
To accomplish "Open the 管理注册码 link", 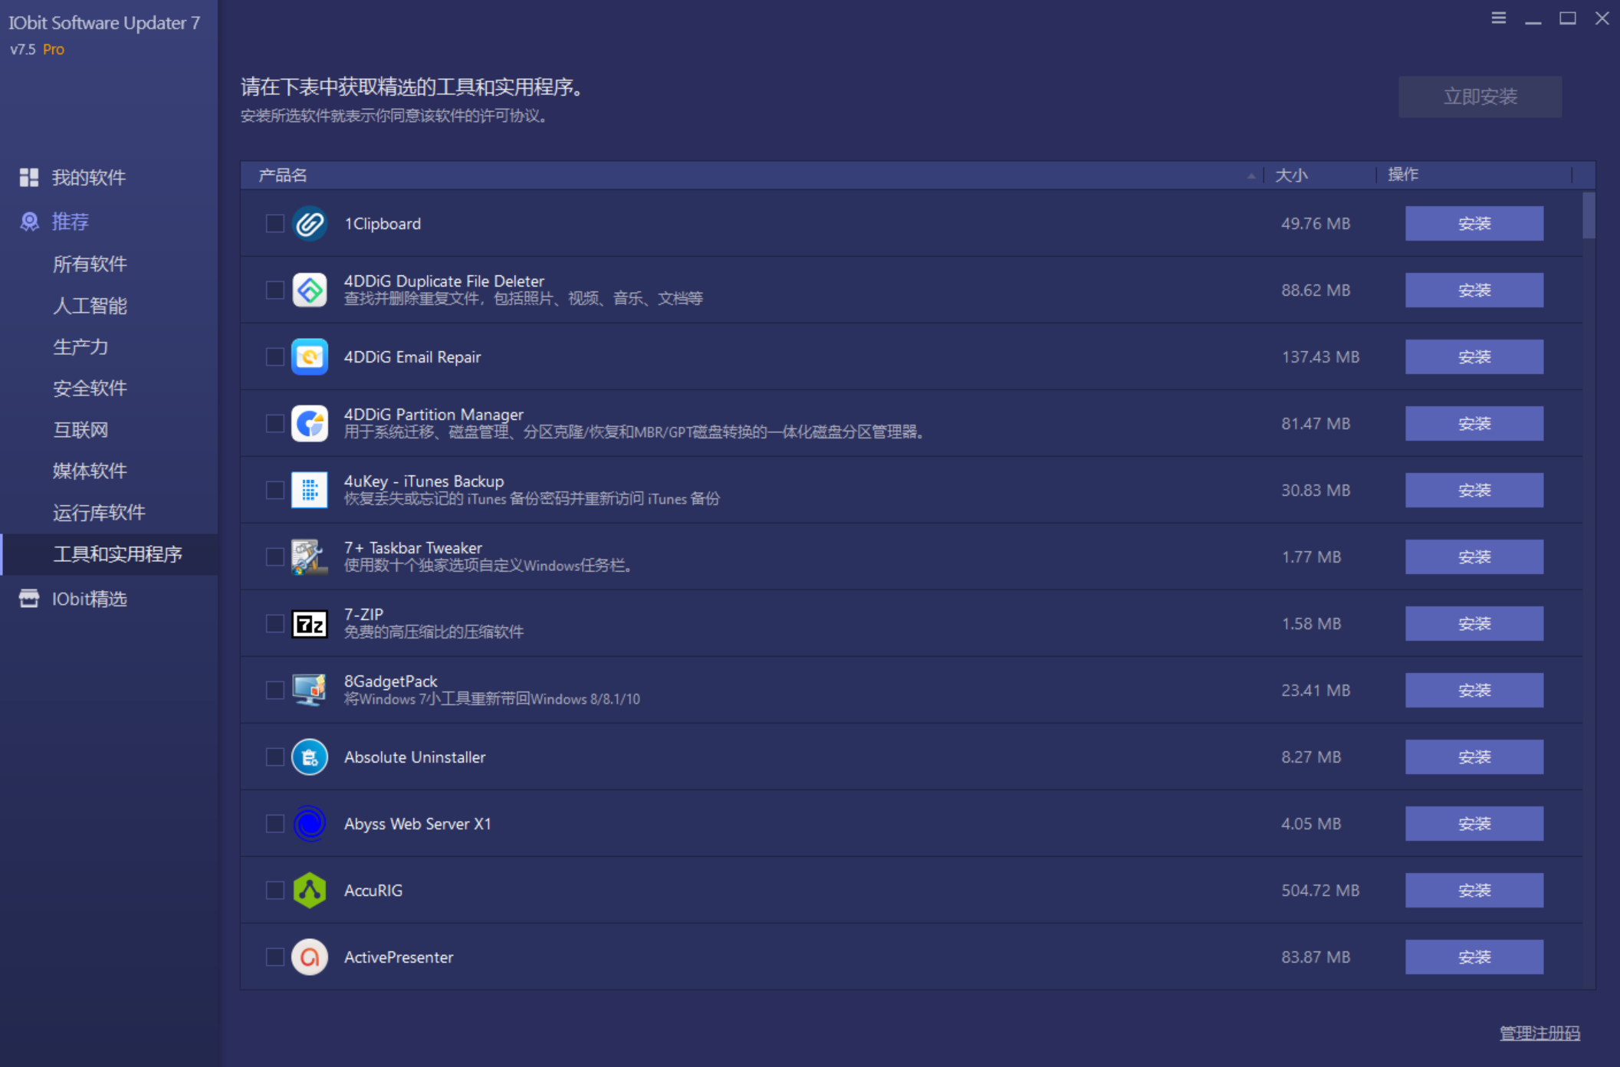I will click(x=1539, y=1033).
